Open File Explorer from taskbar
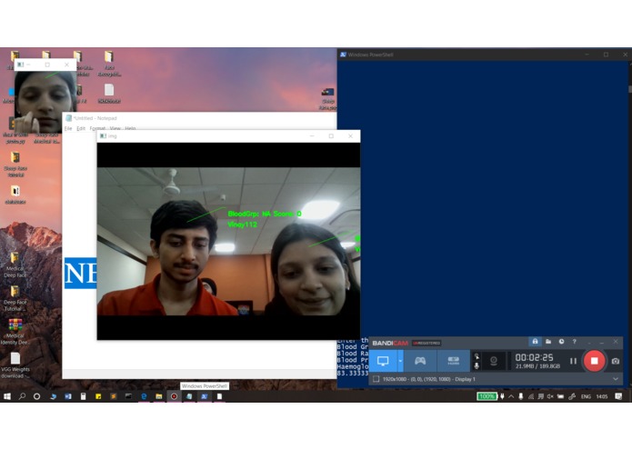Screen dimensions: 632x449 tap(159, 396)
